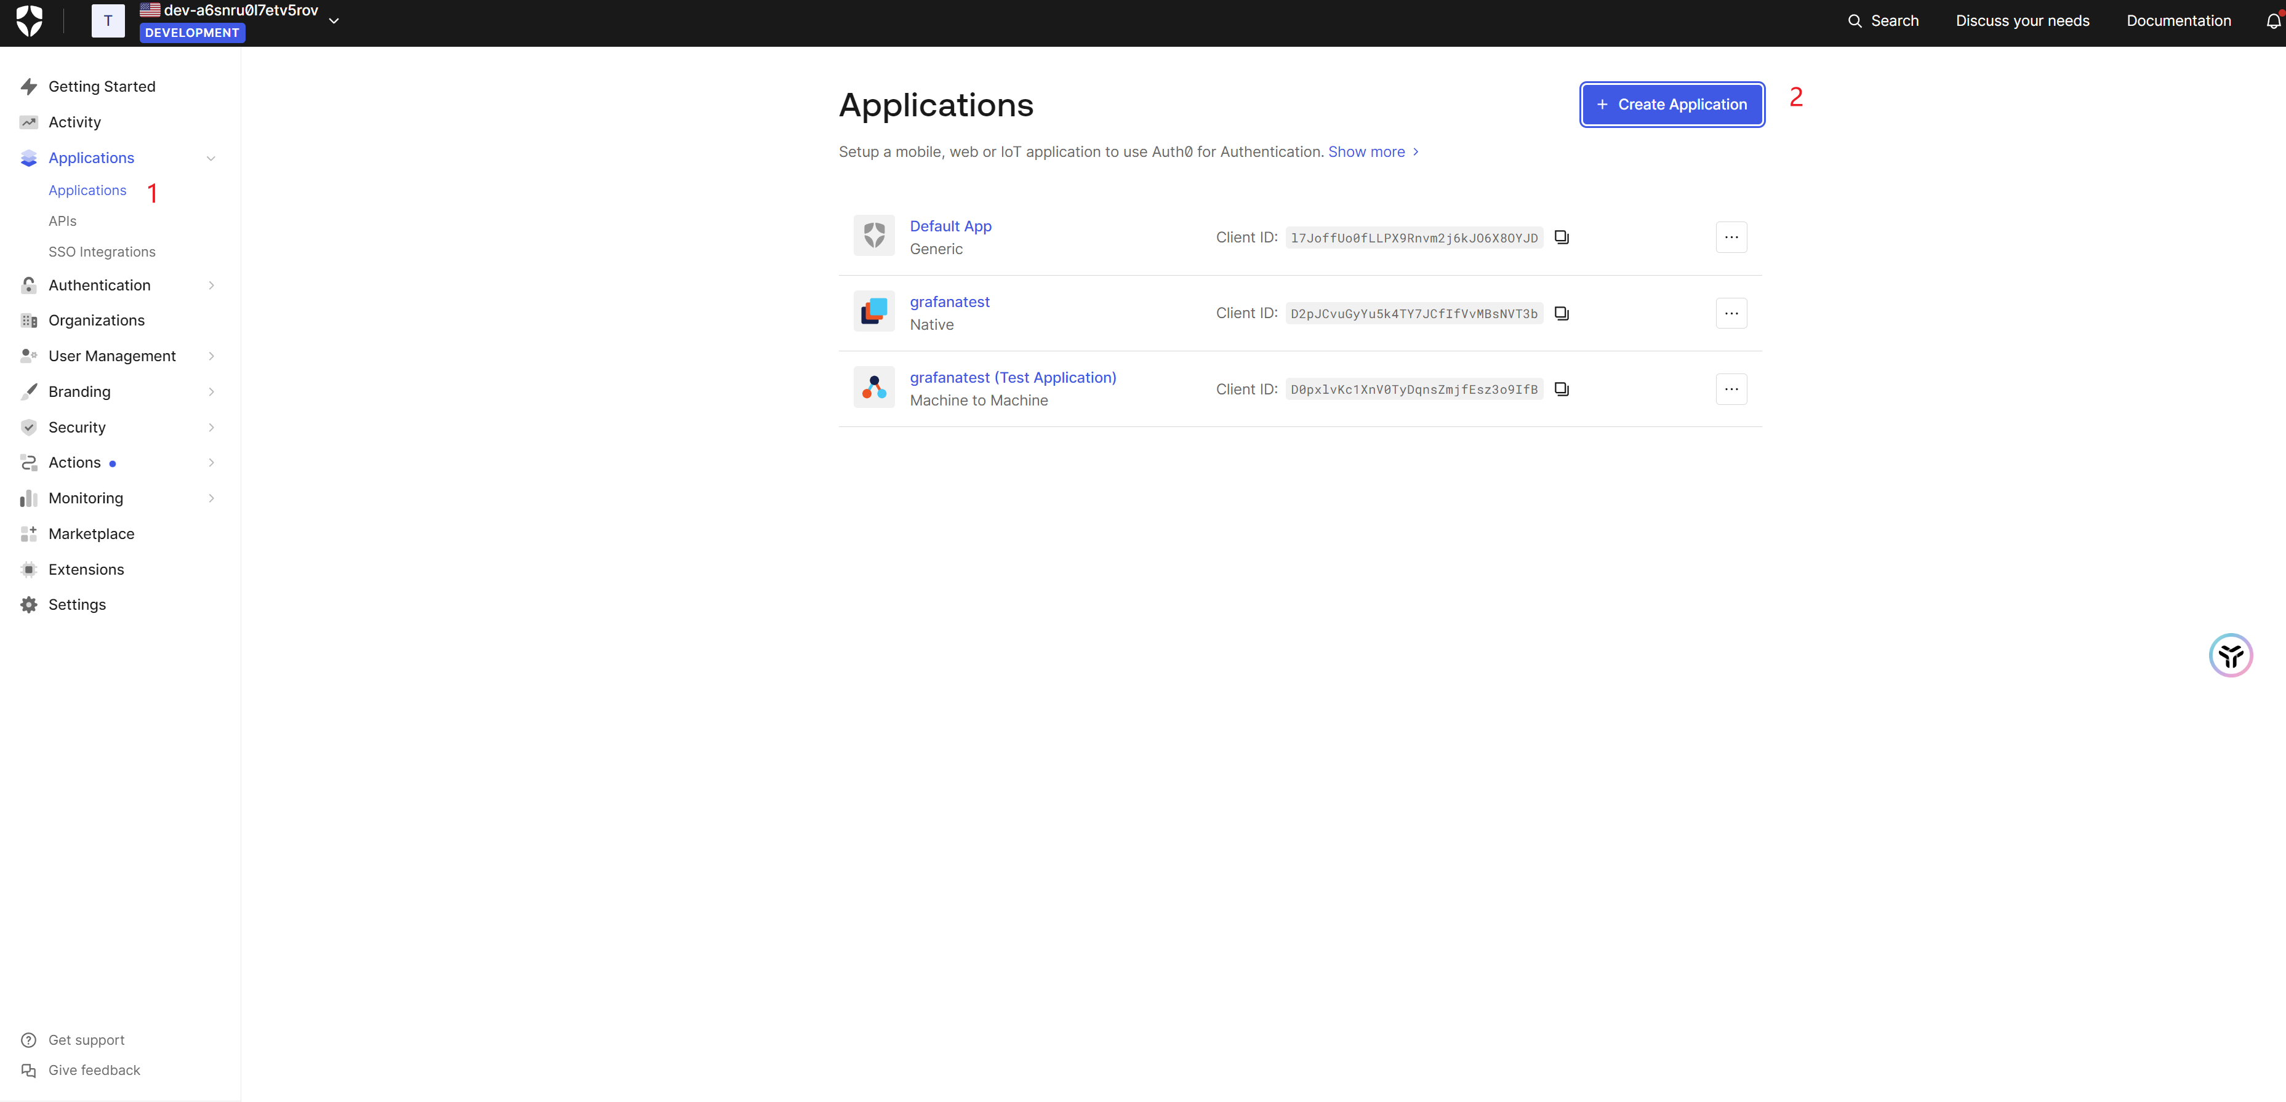Screen dimensions: 2286x1102
Task: Click the Auth0 shield logo
Action: click(30, 20)
